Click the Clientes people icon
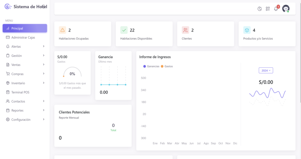The width and height of the screenshot is (301, 159). pyautogui.click(x=185, y=30)
